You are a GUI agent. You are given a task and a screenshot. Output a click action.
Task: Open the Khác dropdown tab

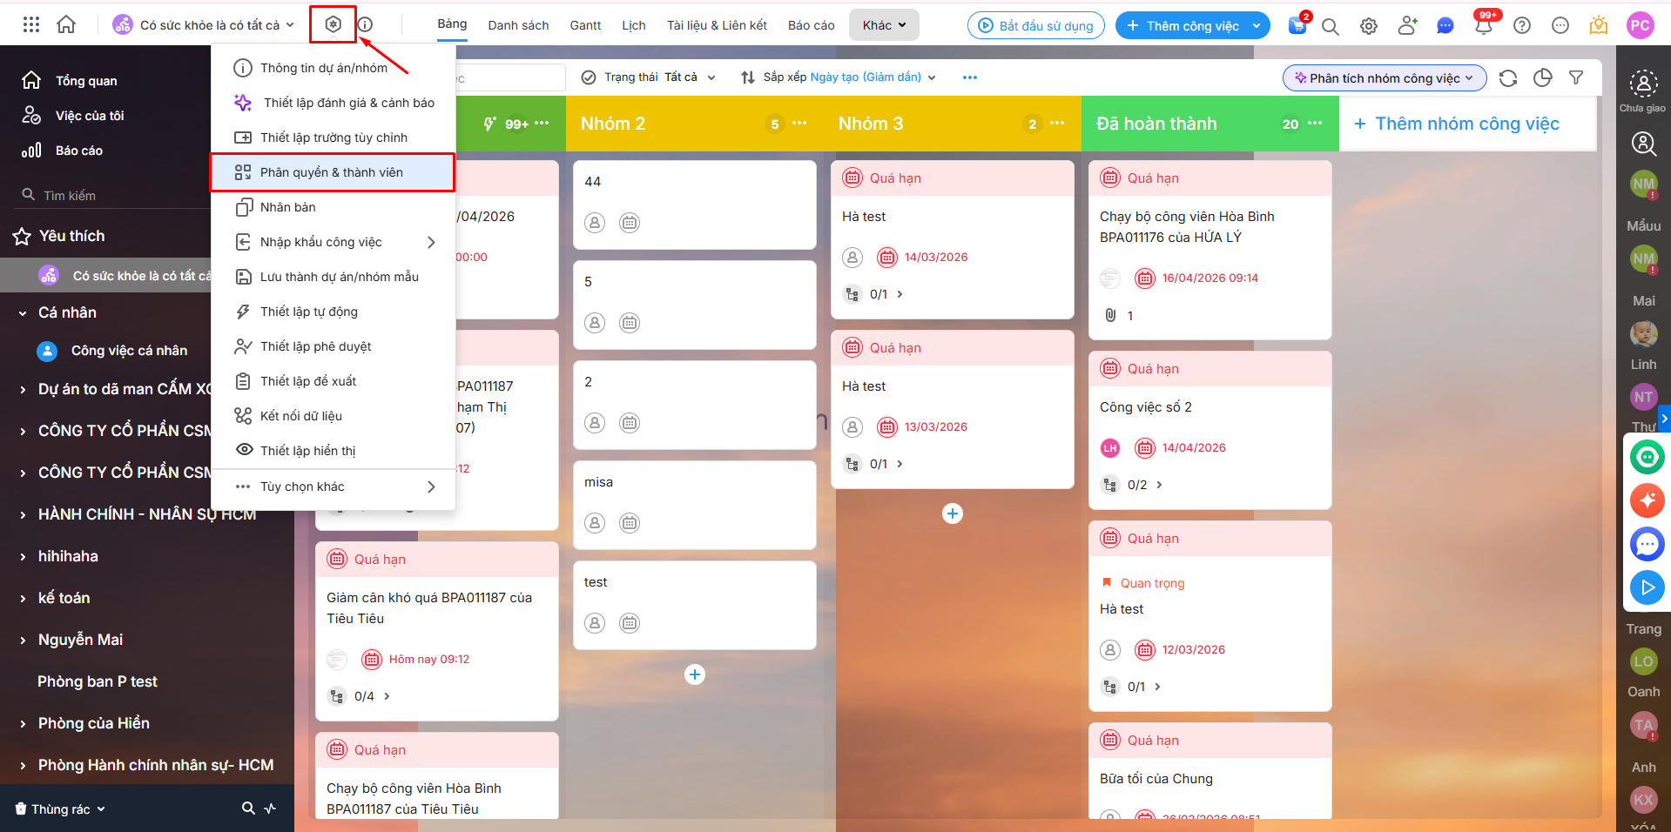[884, 25]
